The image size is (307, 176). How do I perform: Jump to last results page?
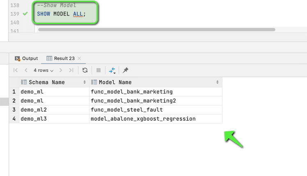click(x=71, y=70)
